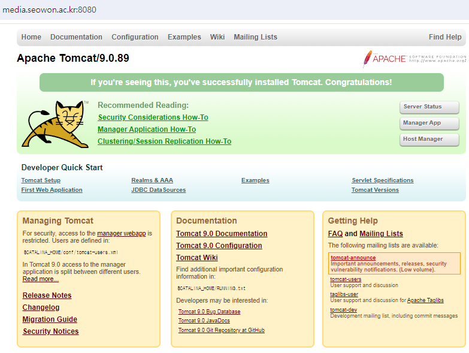Open the Server Status page
469x353 pixels.
(429, 107)
